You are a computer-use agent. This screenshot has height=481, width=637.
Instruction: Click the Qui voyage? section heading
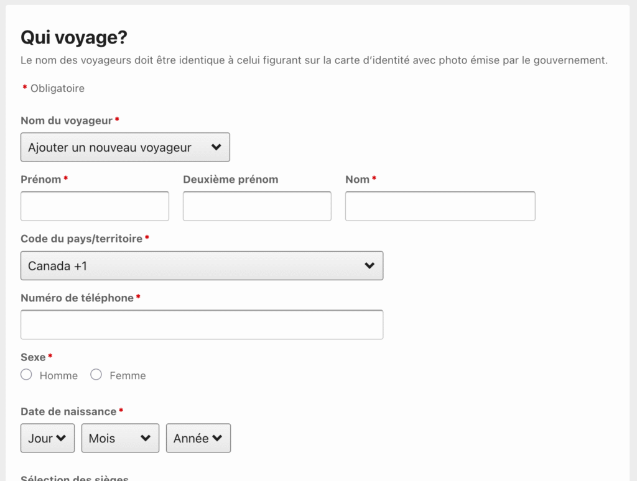coord(73,36)
